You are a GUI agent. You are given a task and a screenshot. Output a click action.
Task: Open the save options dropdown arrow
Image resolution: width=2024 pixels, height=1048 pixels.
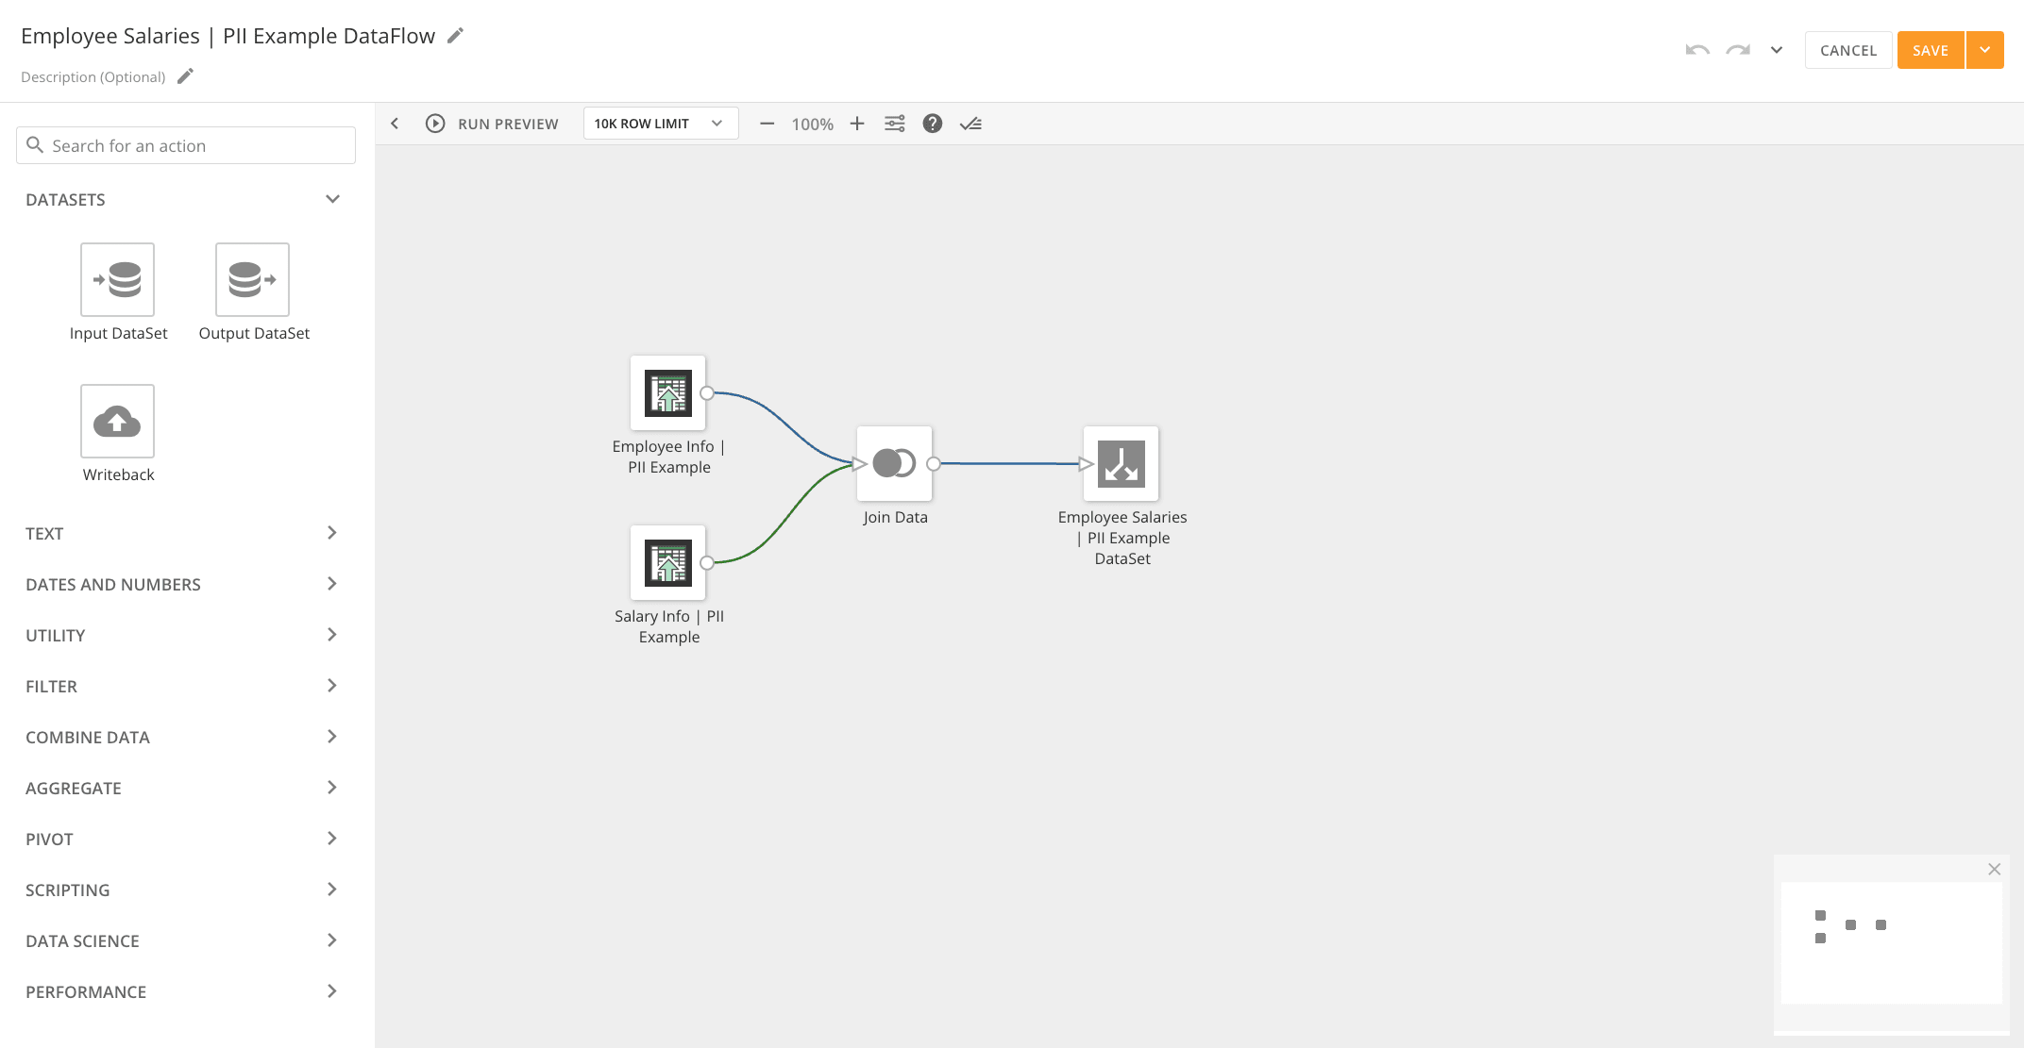click(1985, 50)
